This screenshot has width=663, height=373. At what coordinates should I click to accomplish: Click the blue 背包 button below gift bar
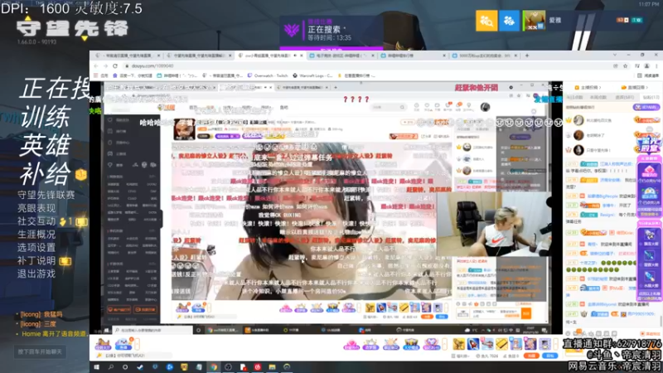(x=549, y=356)
